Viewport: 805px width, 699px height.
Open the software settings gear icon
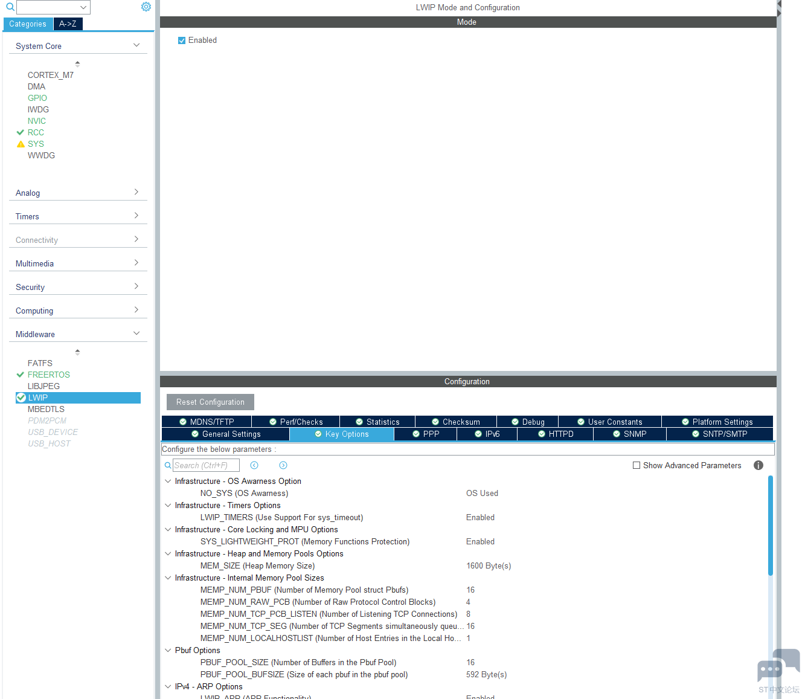click(x=146, y=7)
